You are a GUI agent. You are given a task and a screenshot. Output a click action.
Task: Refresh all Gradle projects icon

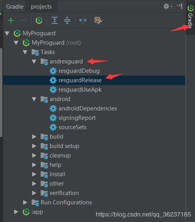39,20
